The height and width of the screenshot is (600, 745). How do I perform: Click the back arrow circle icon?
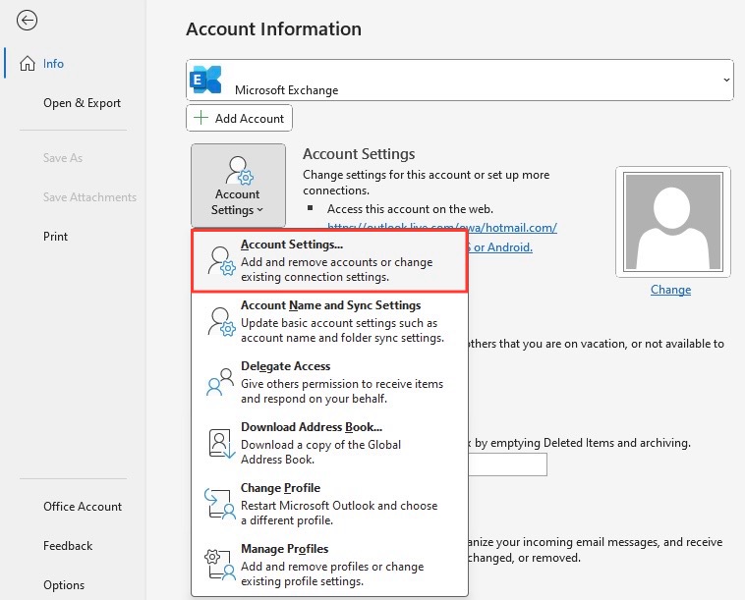point(27,20)
